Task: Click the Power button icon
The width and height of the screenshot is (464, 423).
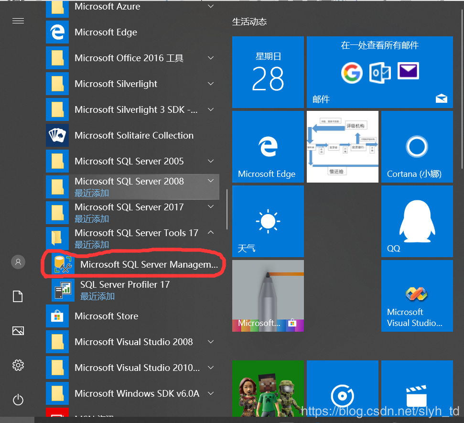Action: tap(18, 400)
